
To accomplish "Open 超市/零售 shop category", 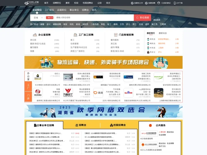I will point(115,47).
